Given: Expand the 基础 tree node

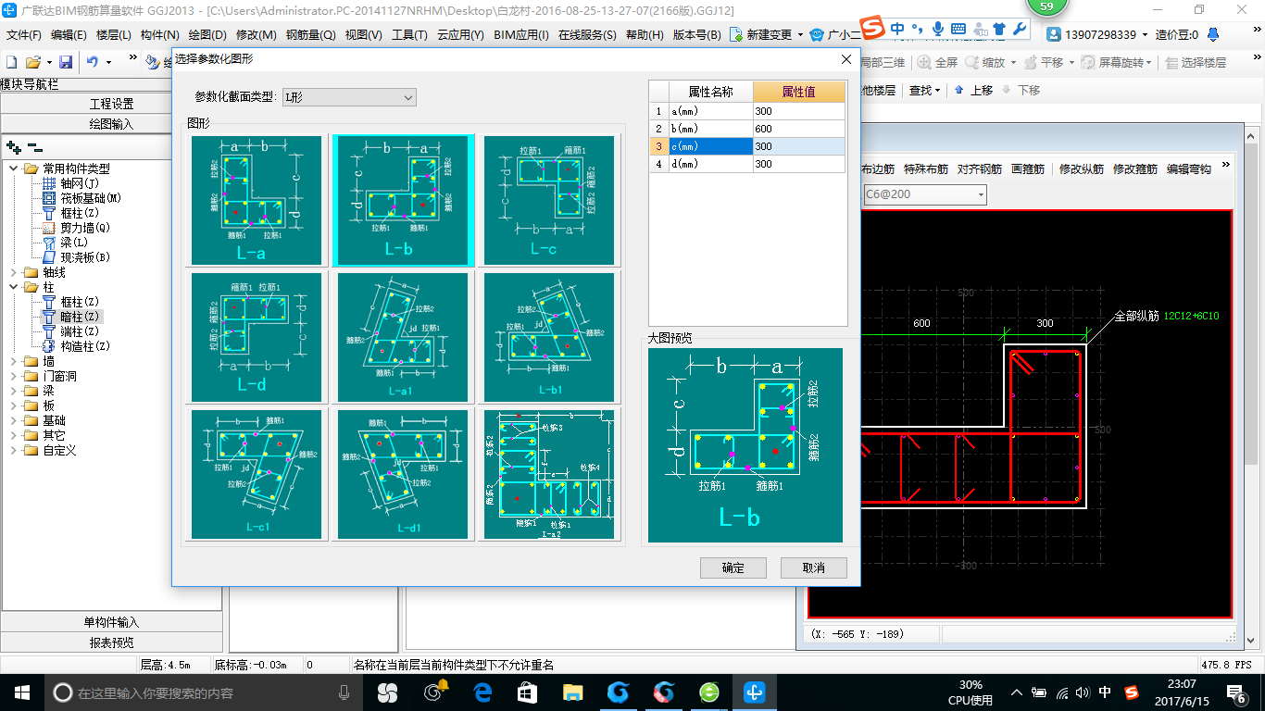Looking at the screenshot, I should click(13, 420).
